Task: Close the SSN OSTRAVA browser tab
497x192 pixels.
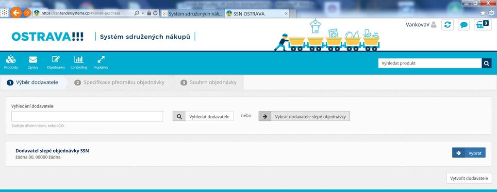Action: (286, 14)
